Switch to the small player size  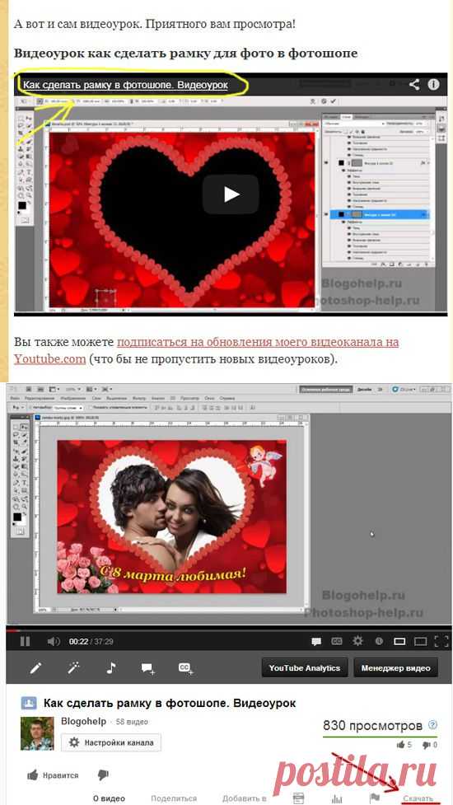click(x=399, y=641)
